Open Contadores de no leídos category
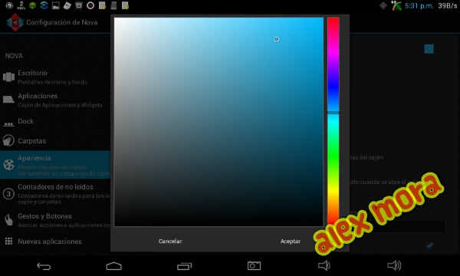The image size is (460, 276). [55, 193]
